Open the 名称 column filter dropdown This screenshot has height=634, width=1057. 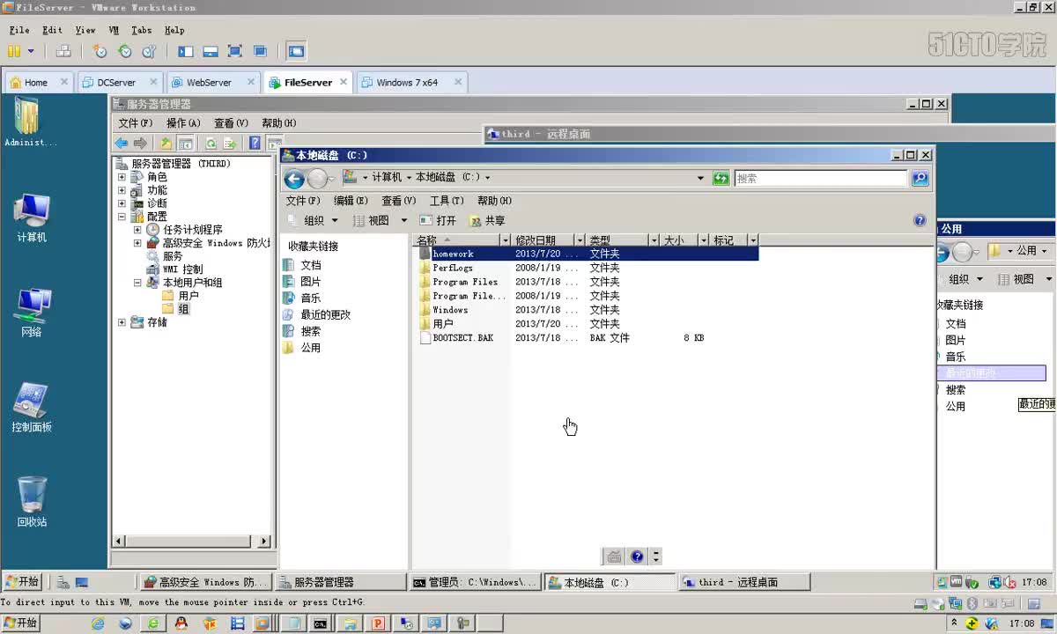[x=505, y=240]
